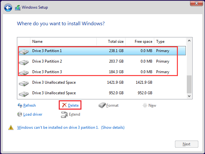Click drive icon of Drive 3 Partition 3
Viewport: 205px width, 154px height.
(24, 73)
